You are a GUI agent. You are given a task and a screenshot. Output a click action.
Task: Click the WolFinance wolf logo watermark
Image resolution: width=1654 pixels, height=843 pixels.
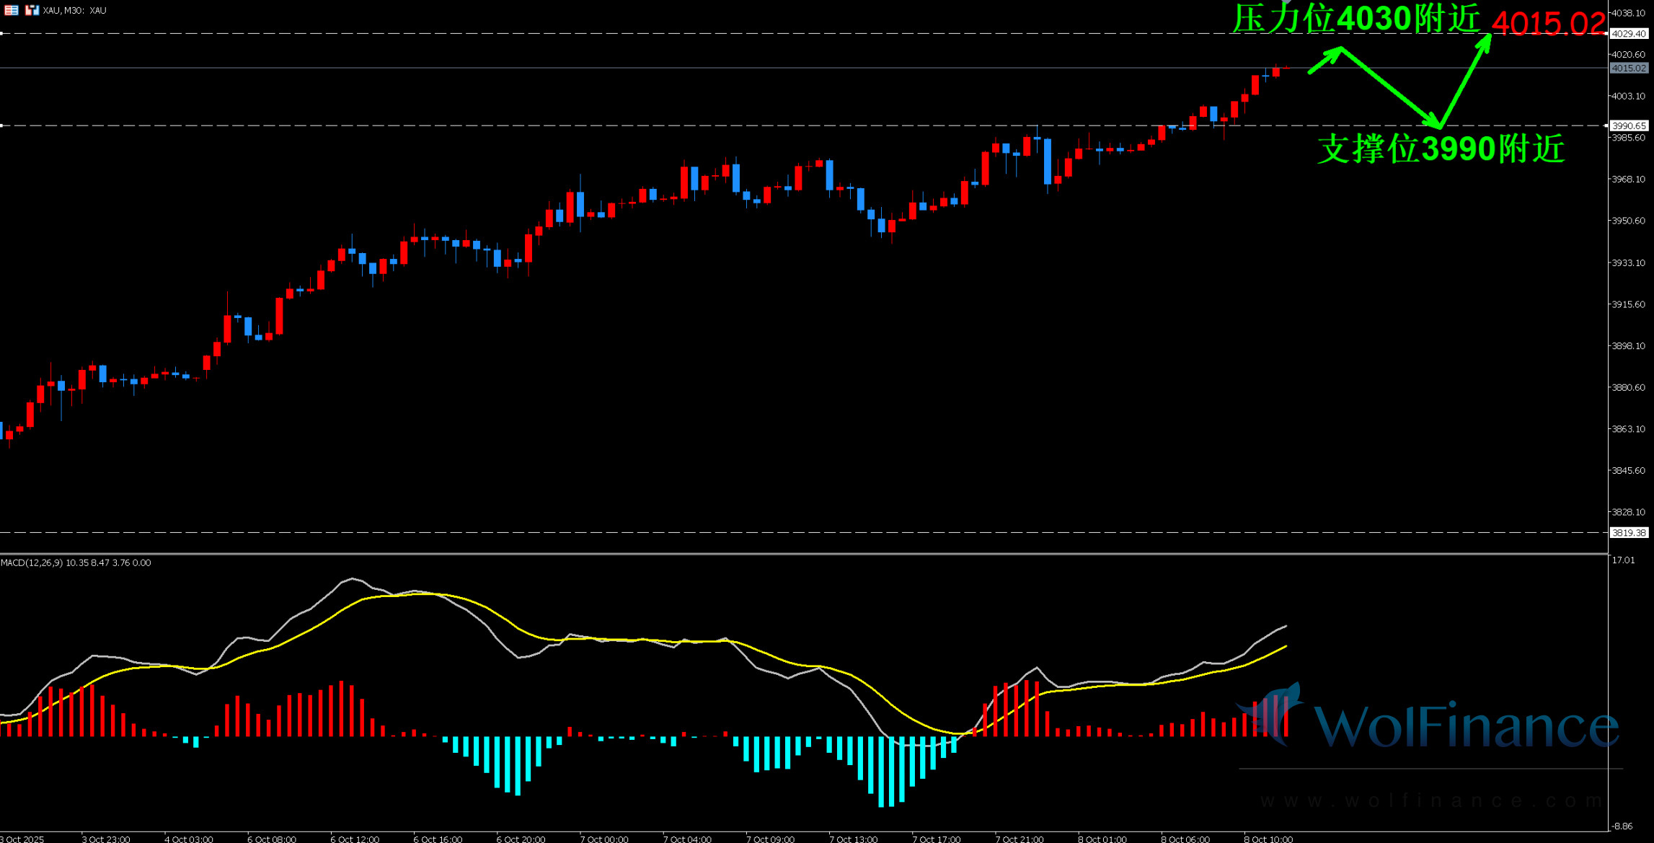(1274, 714)
